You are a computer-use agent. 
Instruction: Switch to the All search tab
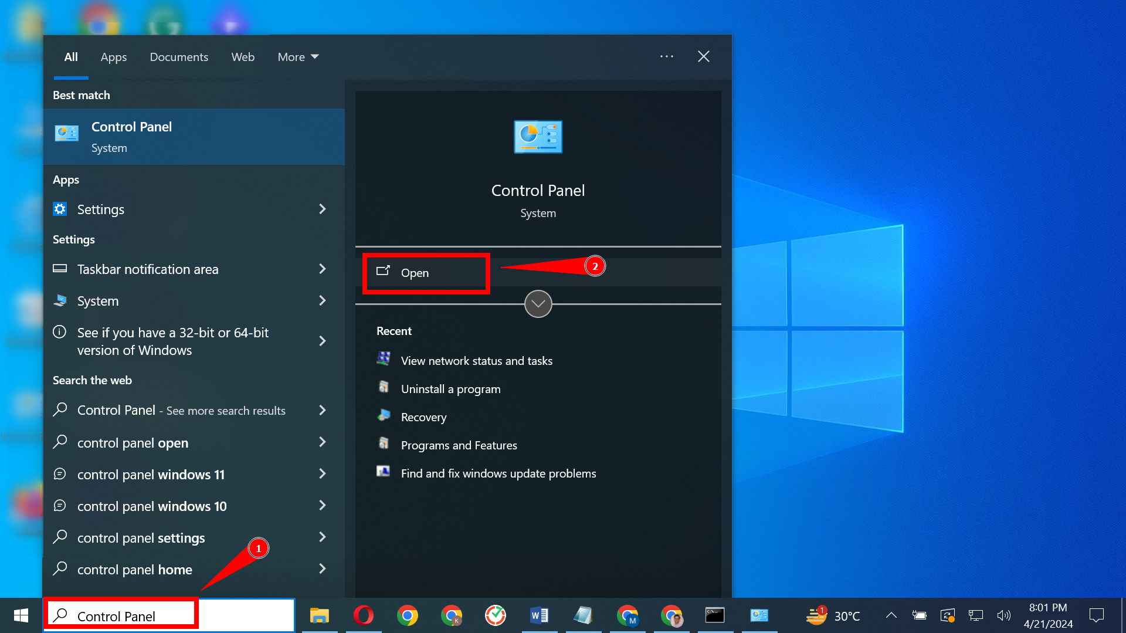[71, 57]
